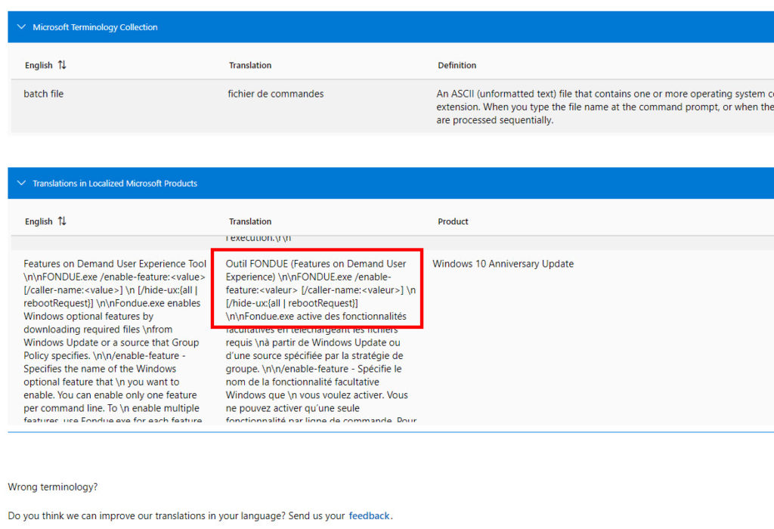Click the fichier de commandes translation
774x529 pixels.
pos(277,93)
